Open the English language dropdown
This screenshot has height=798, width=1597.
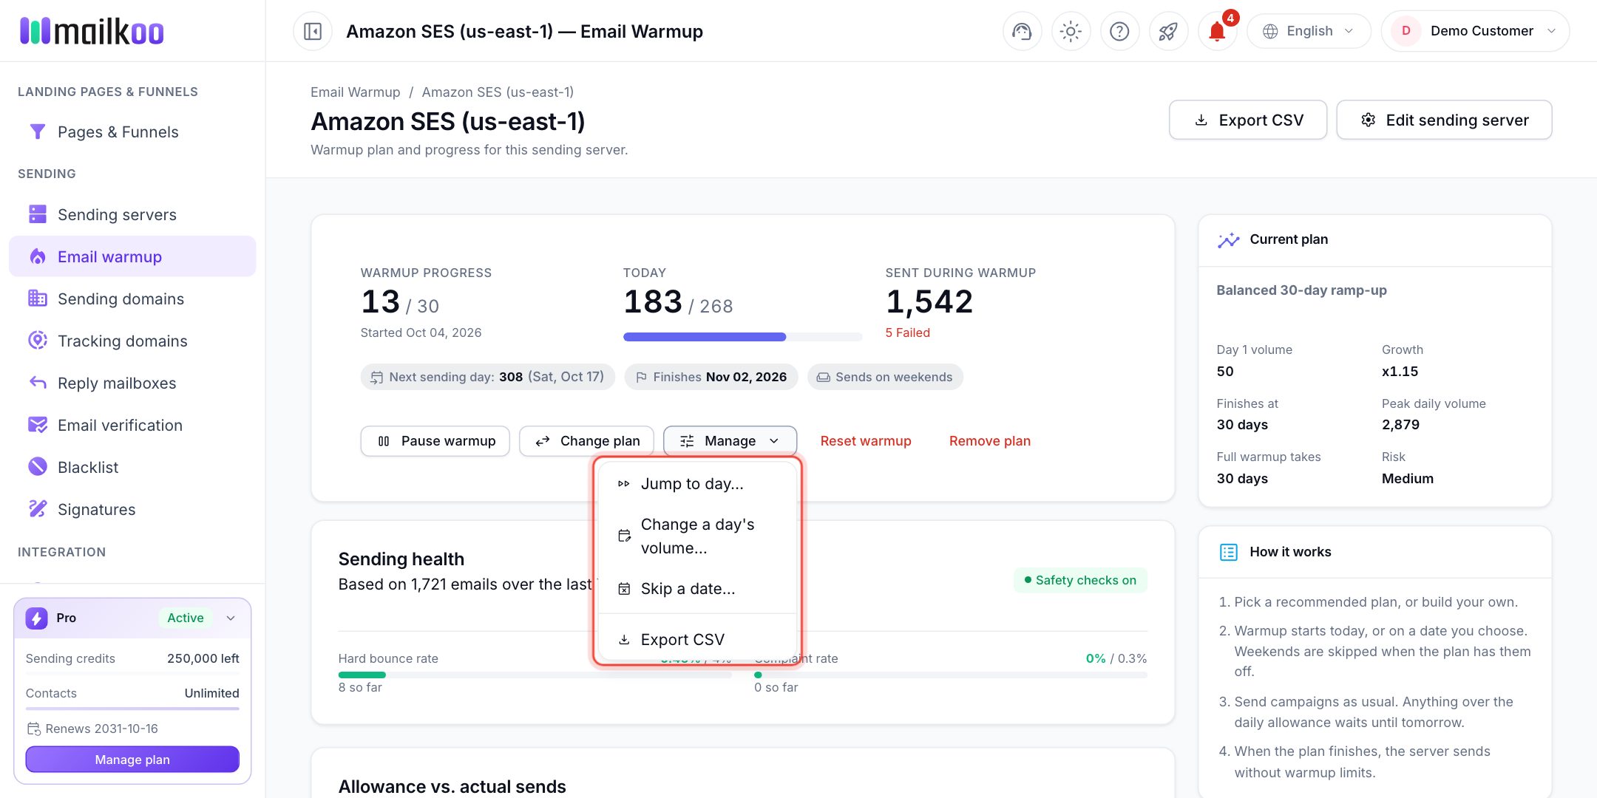[1309, 31]
